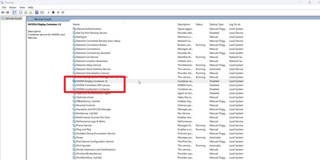The width and height of the screenshot is (320, 160).
Task: Select the PenService_1a2c3e5 row
Action: click(x=158, y=113)
